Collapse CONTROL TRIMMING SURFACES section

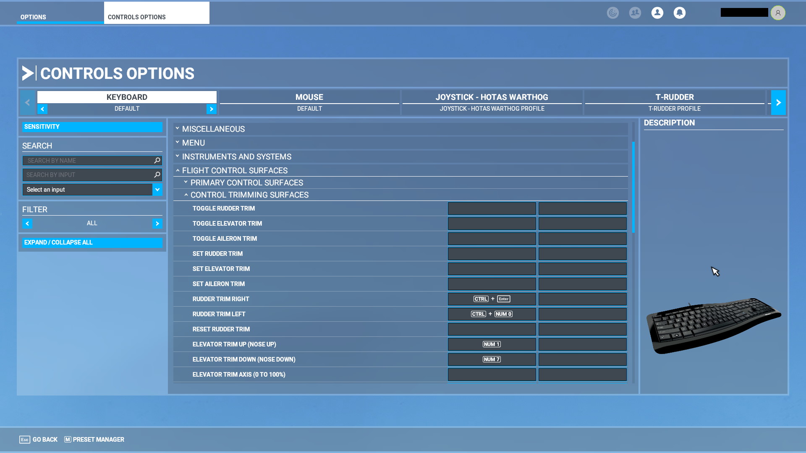186,194
